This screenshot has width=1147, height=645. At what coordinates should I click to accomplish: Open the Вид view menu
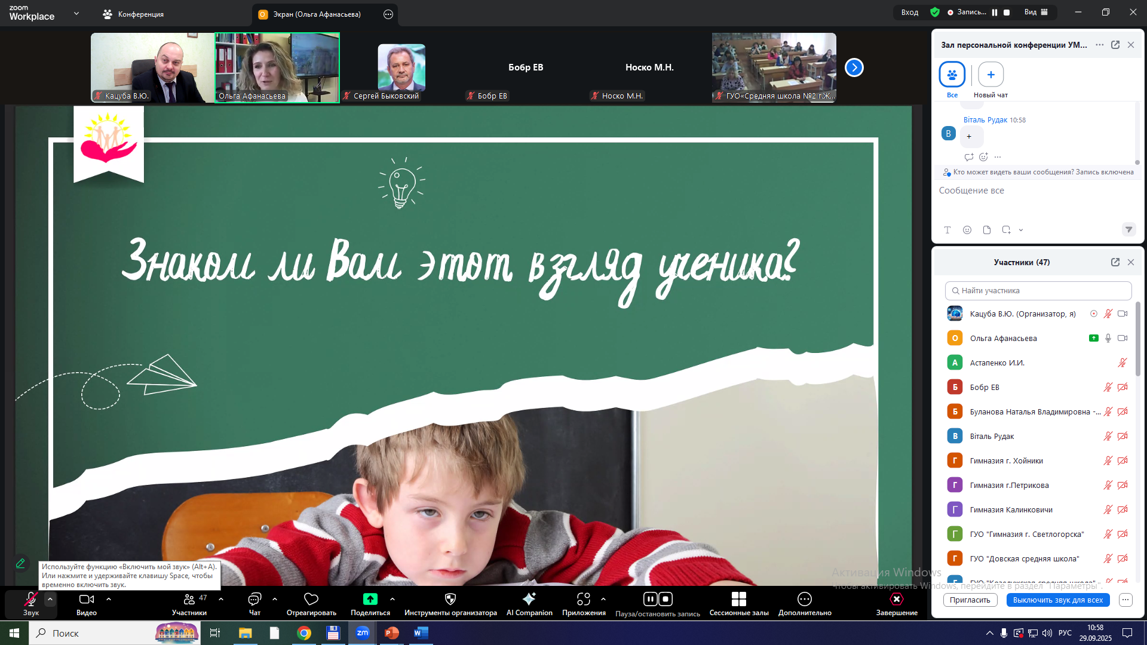point(1035,12)
